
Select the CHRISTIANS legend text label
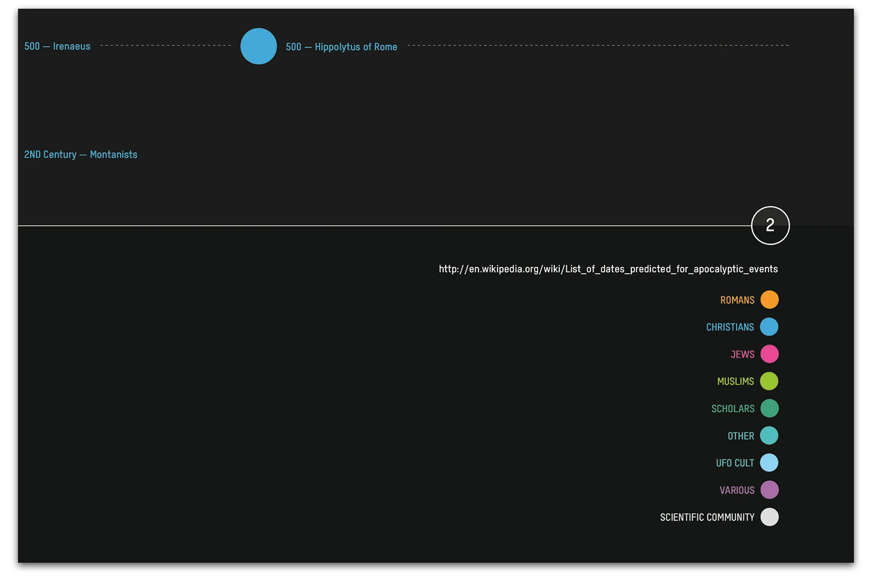(730, 327)
